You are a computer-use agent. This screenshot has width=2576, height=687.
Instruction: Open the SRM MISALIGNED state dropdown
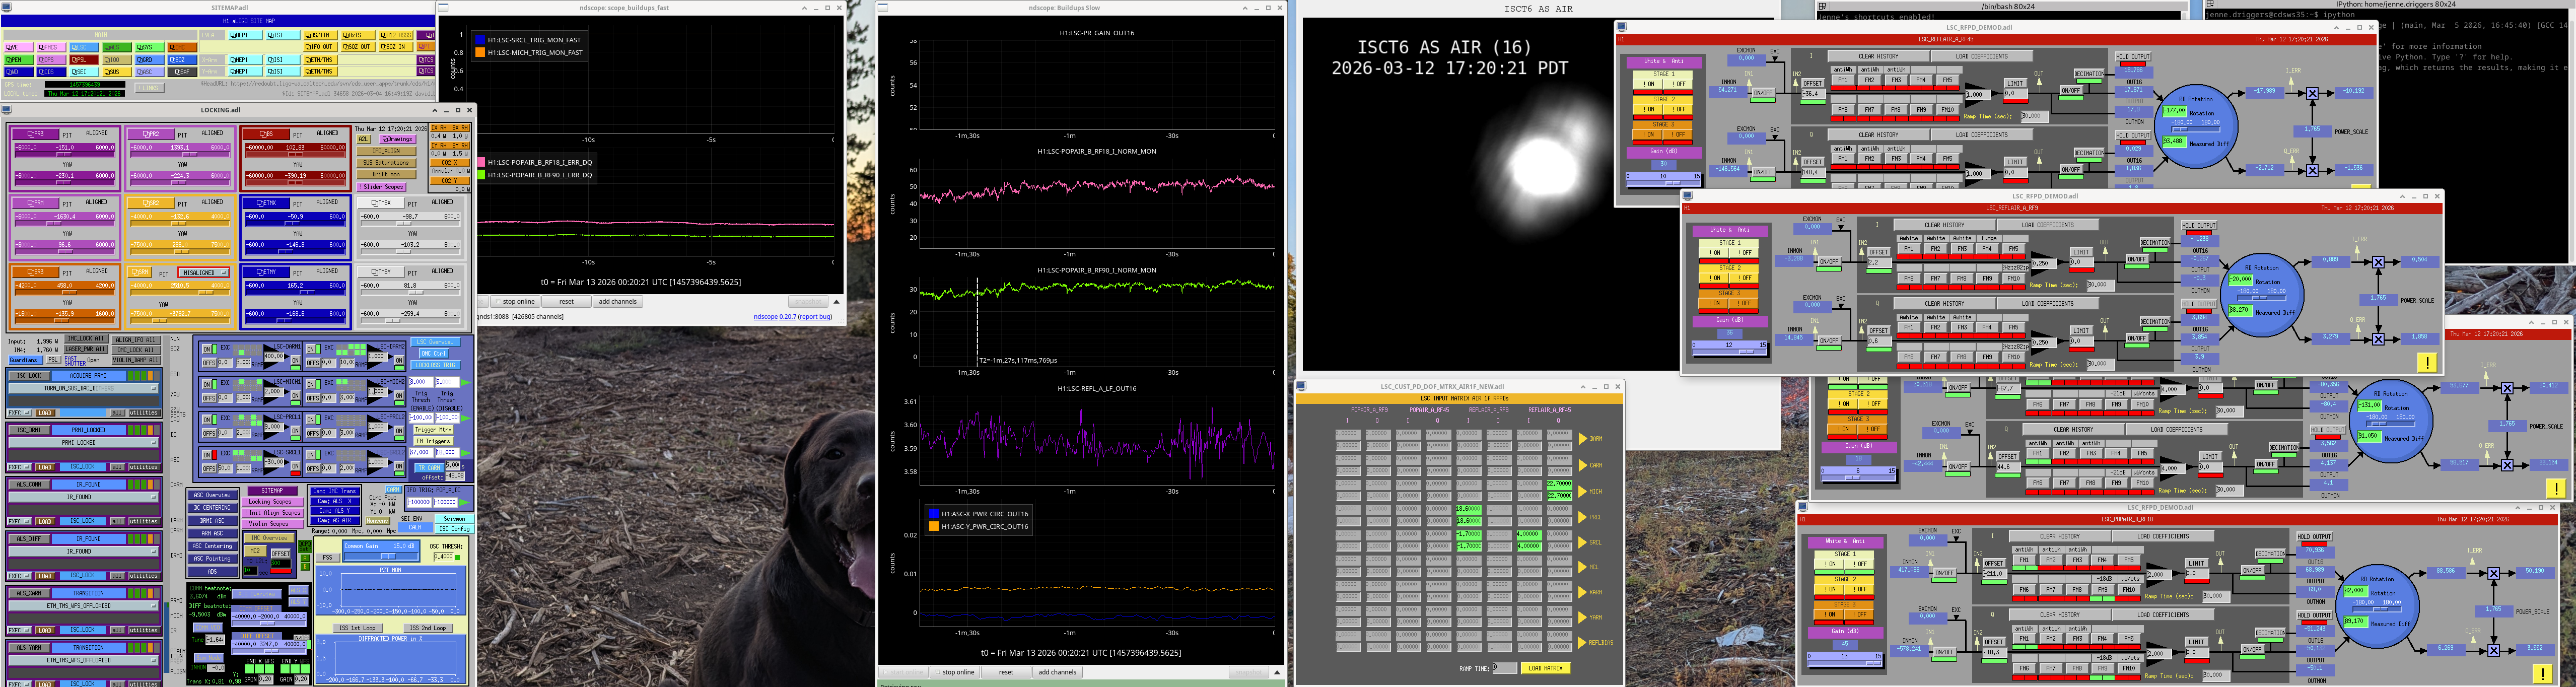[x=204, y=272]
